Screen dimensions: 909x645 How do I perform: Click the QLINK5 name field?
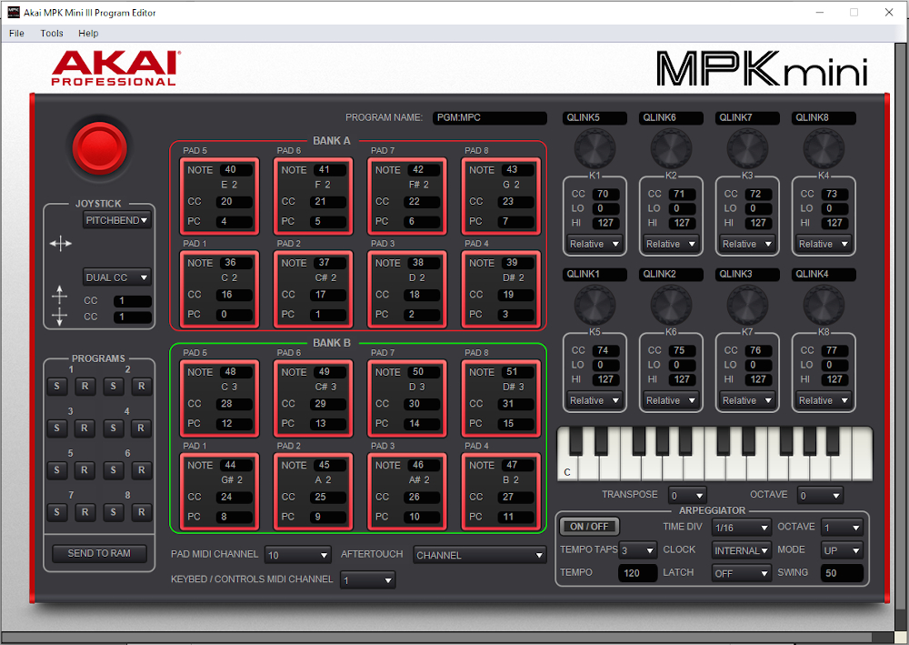[594, 117]
